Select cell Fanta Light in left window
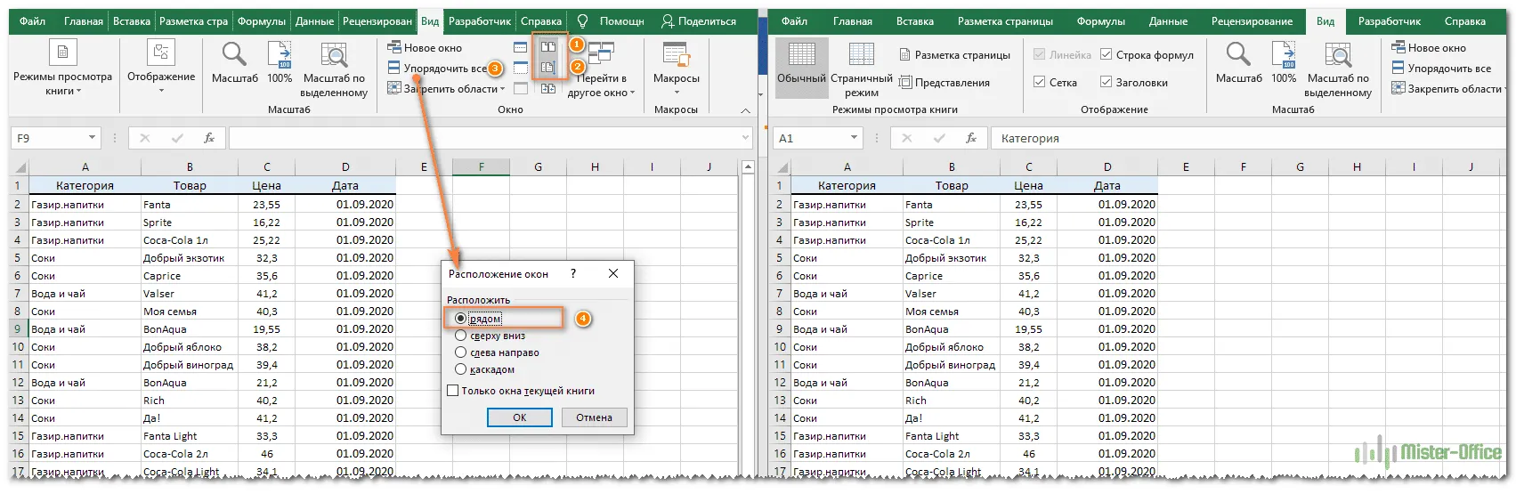The image size is (1516, 494). pyautogui.click(x=190, y=436)
